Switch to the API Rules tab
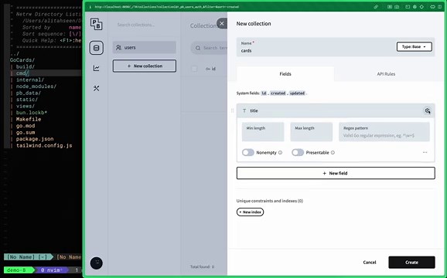This screenshot has width=447, height=278. (386, 74)
